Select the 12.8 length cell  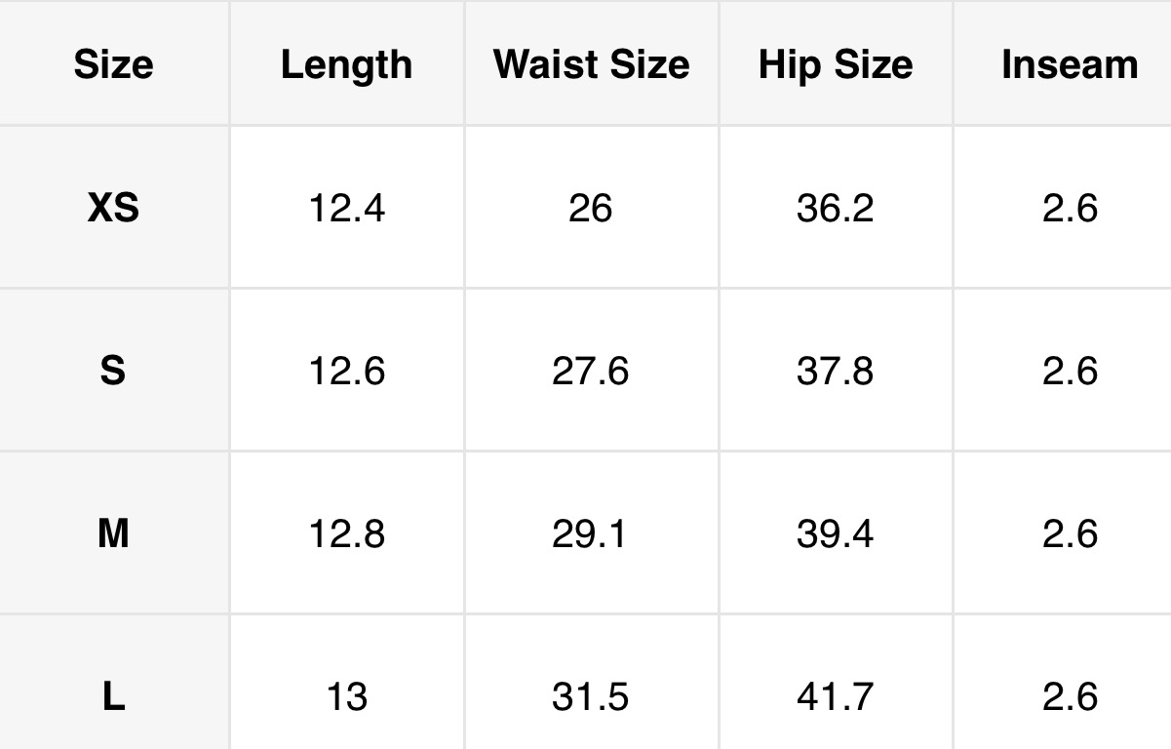pos(346,533)
